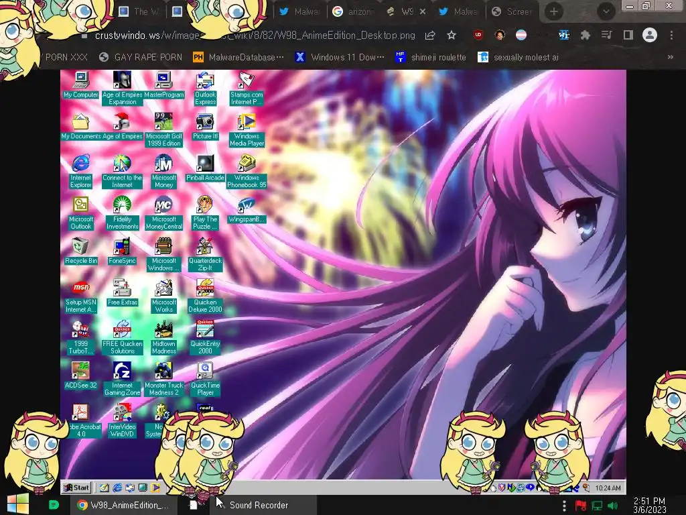Switch to the arizona Google tab
This screenshot has width=686, height=515.
(354, 11)
